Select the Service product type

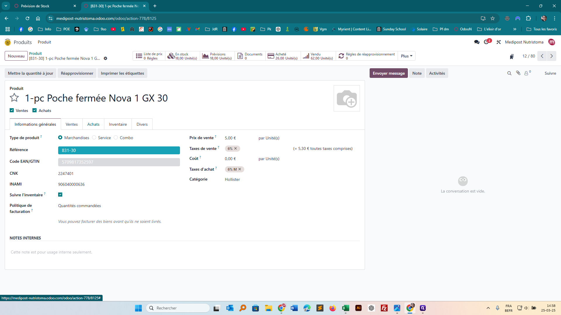pos(94,137)
